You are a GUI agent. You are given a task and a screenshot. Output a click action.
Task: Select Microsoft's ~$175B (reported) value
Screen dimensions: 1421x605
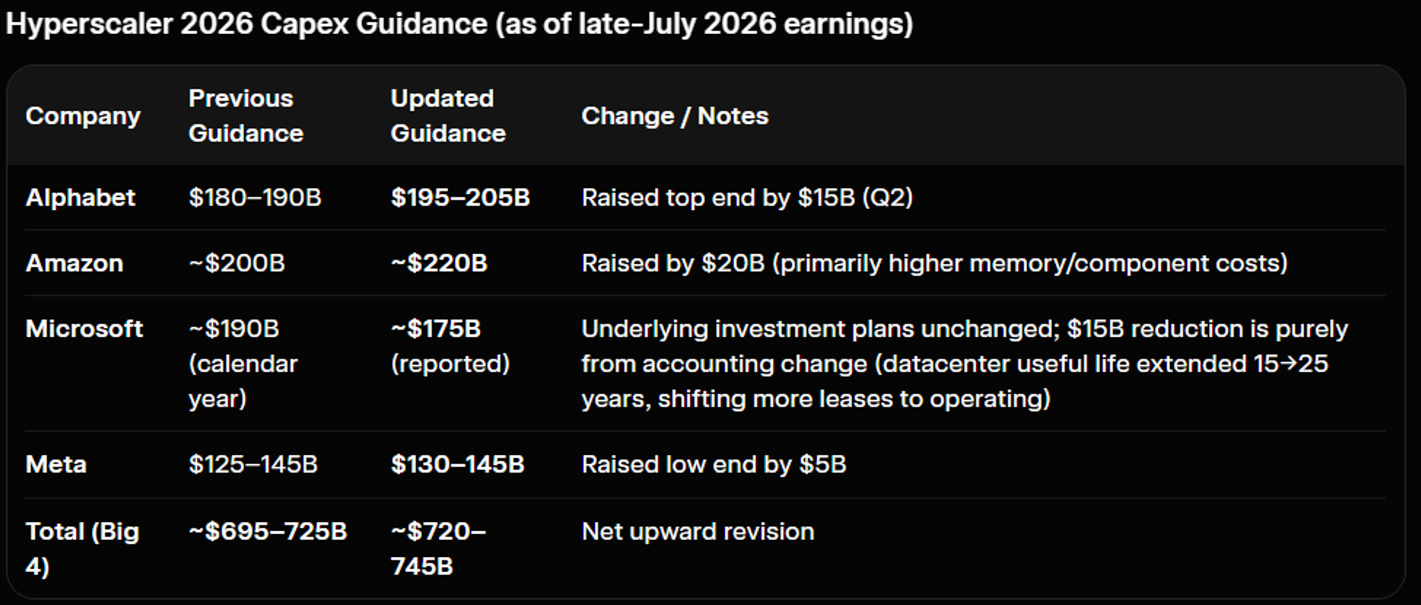[x=450, y=346]
